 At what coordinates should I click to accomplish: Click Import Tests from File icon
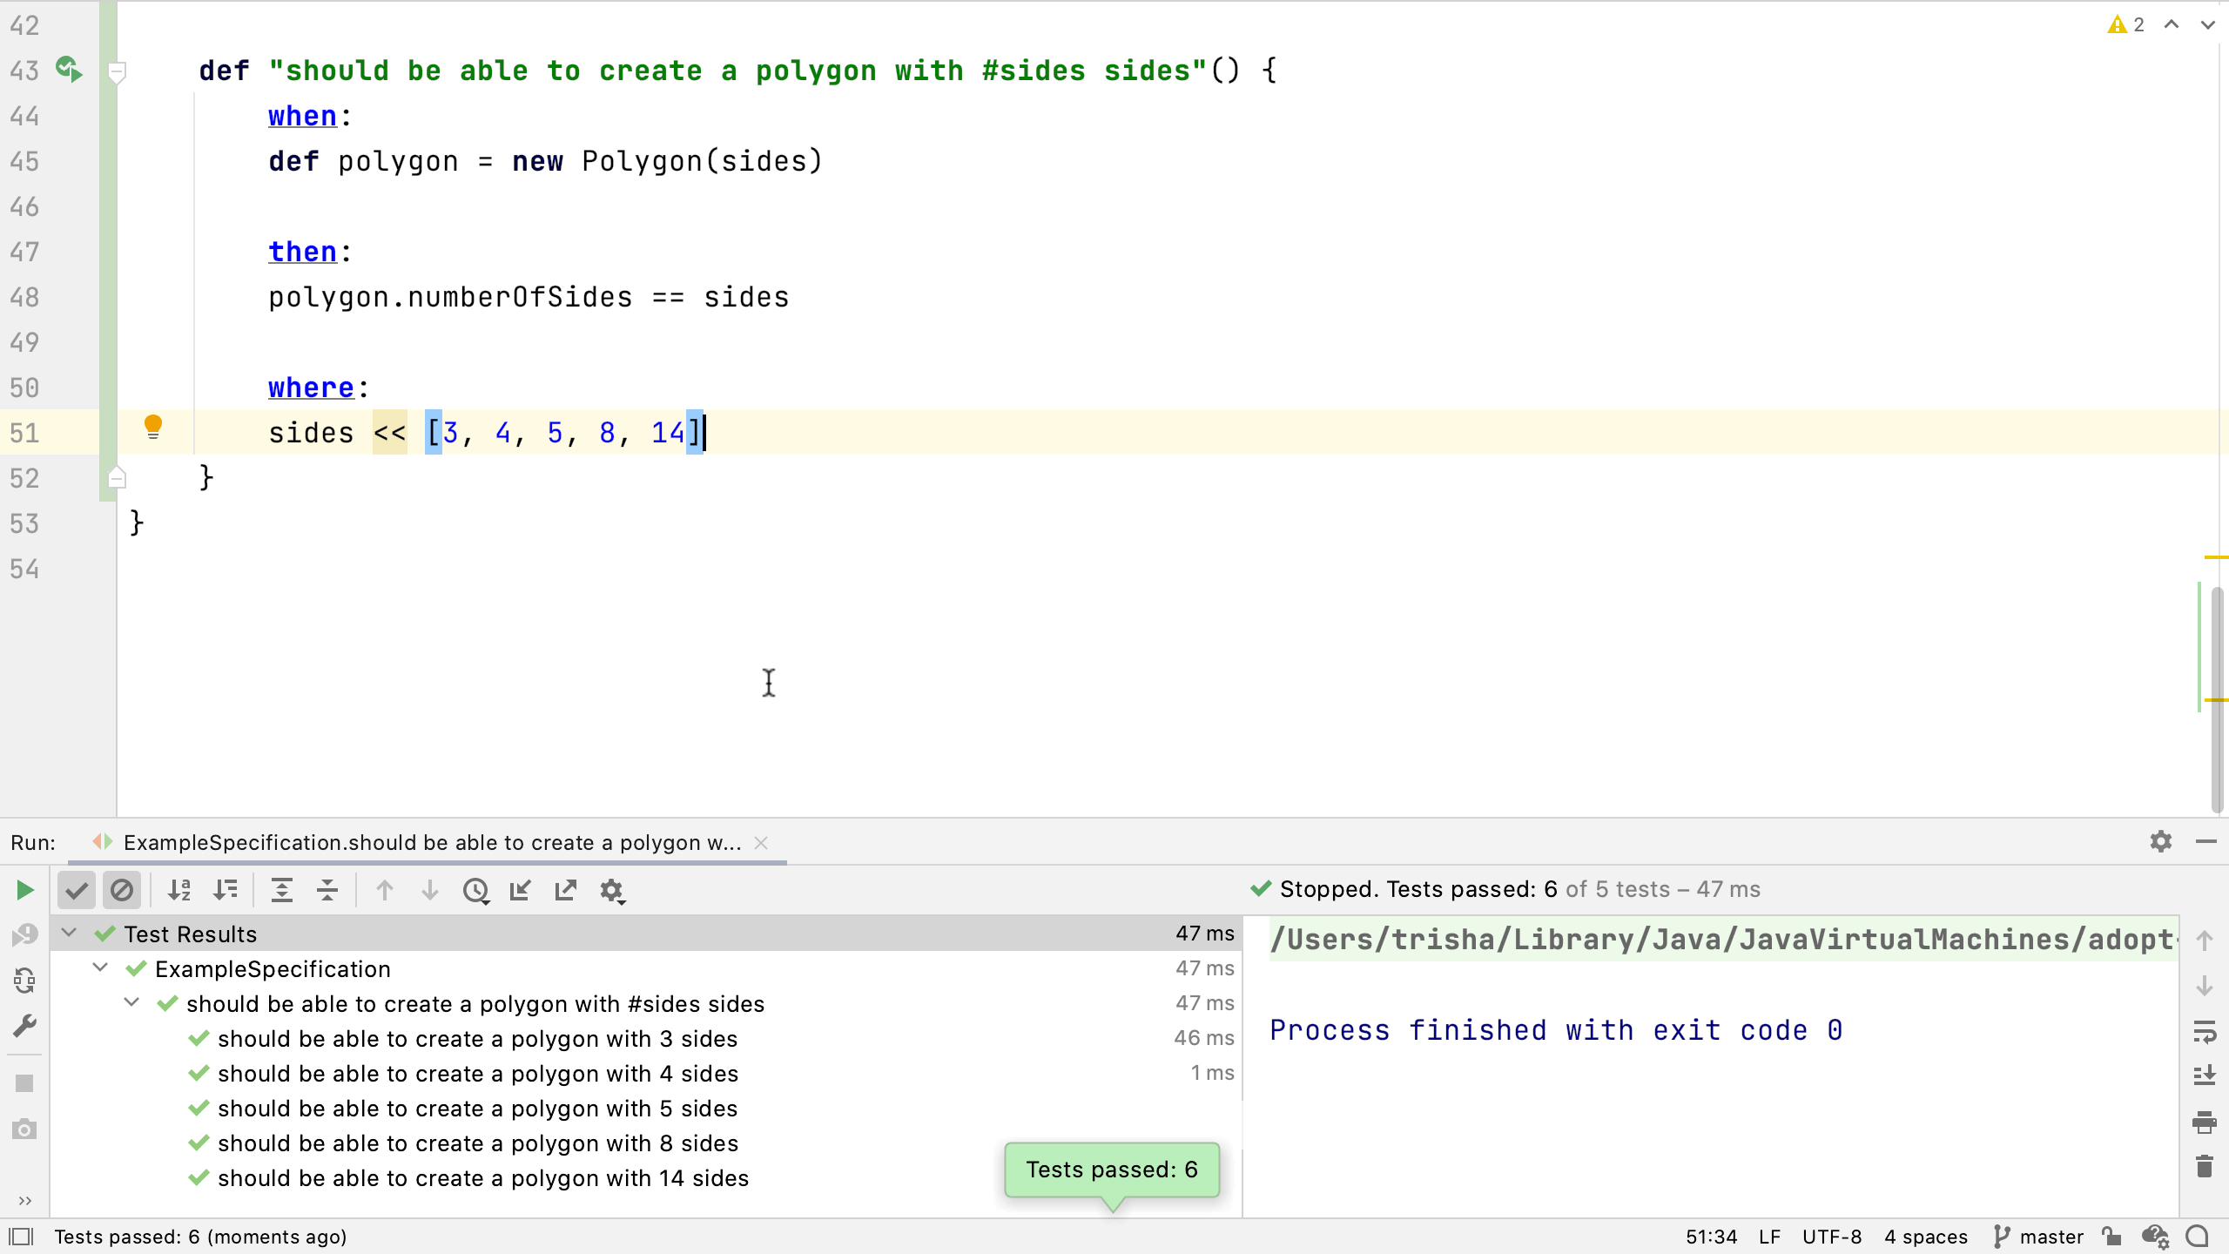[521, 890]
